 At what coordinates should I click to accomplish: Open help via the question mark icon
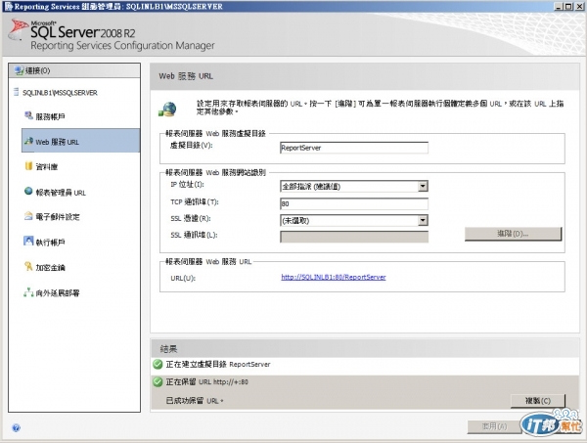click(x=16, y=427)
